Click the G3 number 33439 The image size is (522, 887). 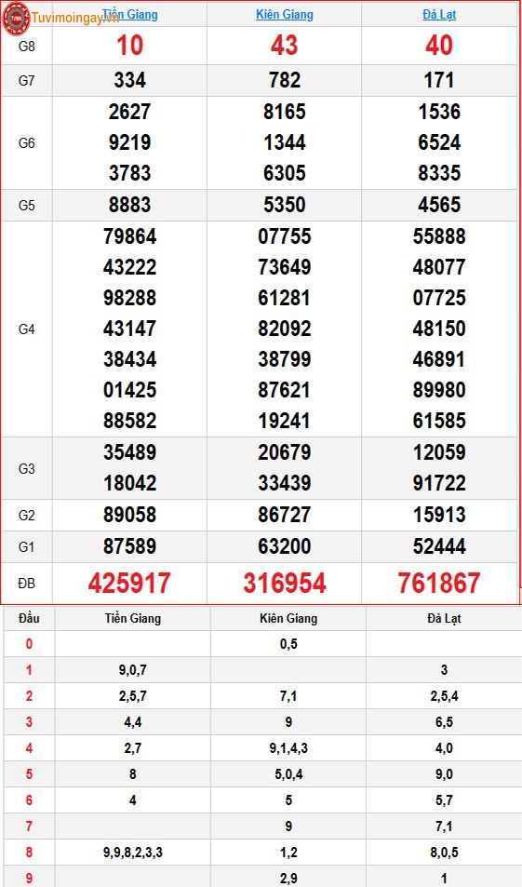click(285, 483)
